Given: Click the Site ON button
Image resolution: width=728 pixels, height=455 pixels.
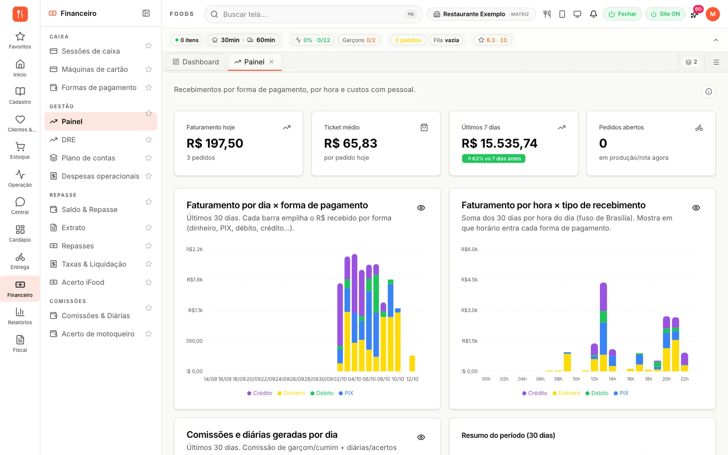Looking at the screenshot, I should [665, 14].
